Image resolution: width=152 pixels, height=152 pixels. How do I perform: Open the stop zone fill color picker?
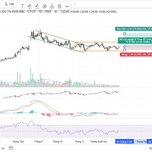tap(37, 6)
